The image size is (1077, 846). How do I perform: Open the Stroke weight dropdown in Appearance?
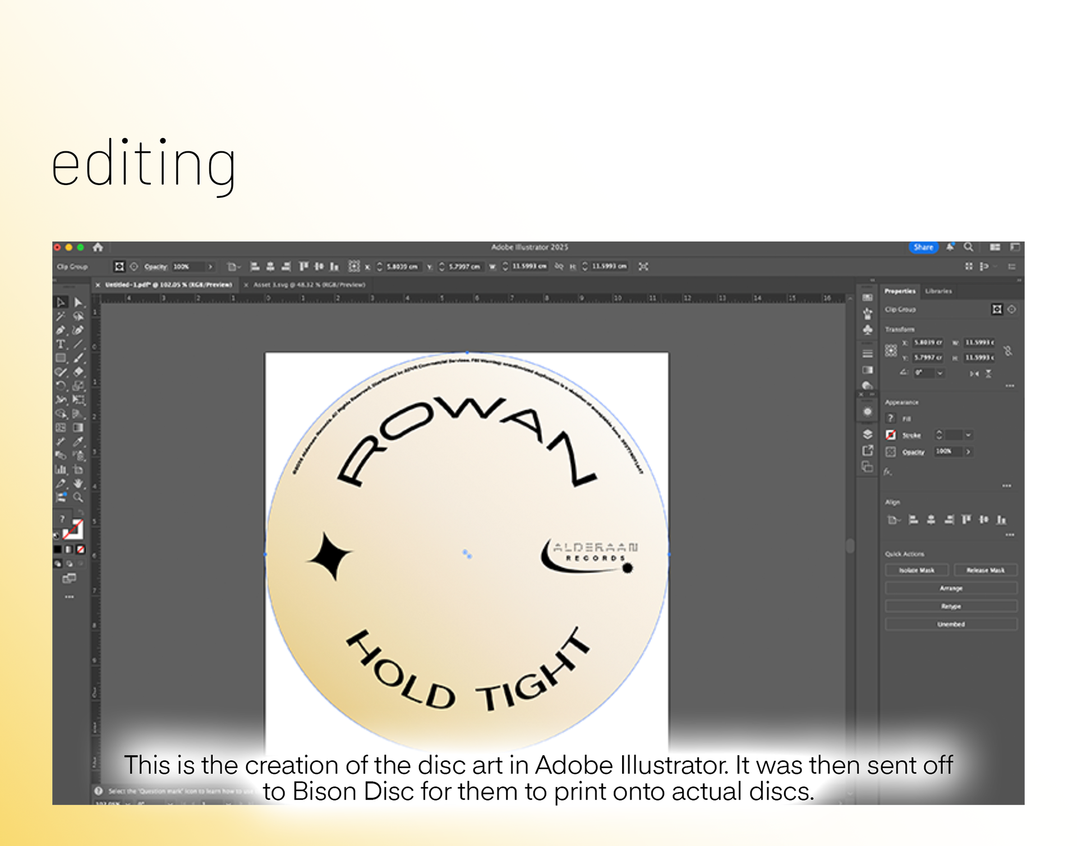pos(968,435)
